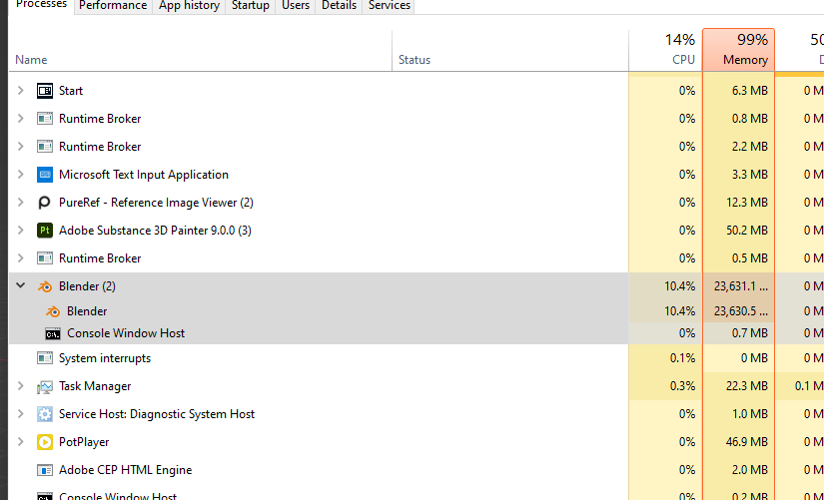Screen dimensions: 824x500
Task: Click the first Runtime Broker icon below Start
Action: click(x=45, y=119)
